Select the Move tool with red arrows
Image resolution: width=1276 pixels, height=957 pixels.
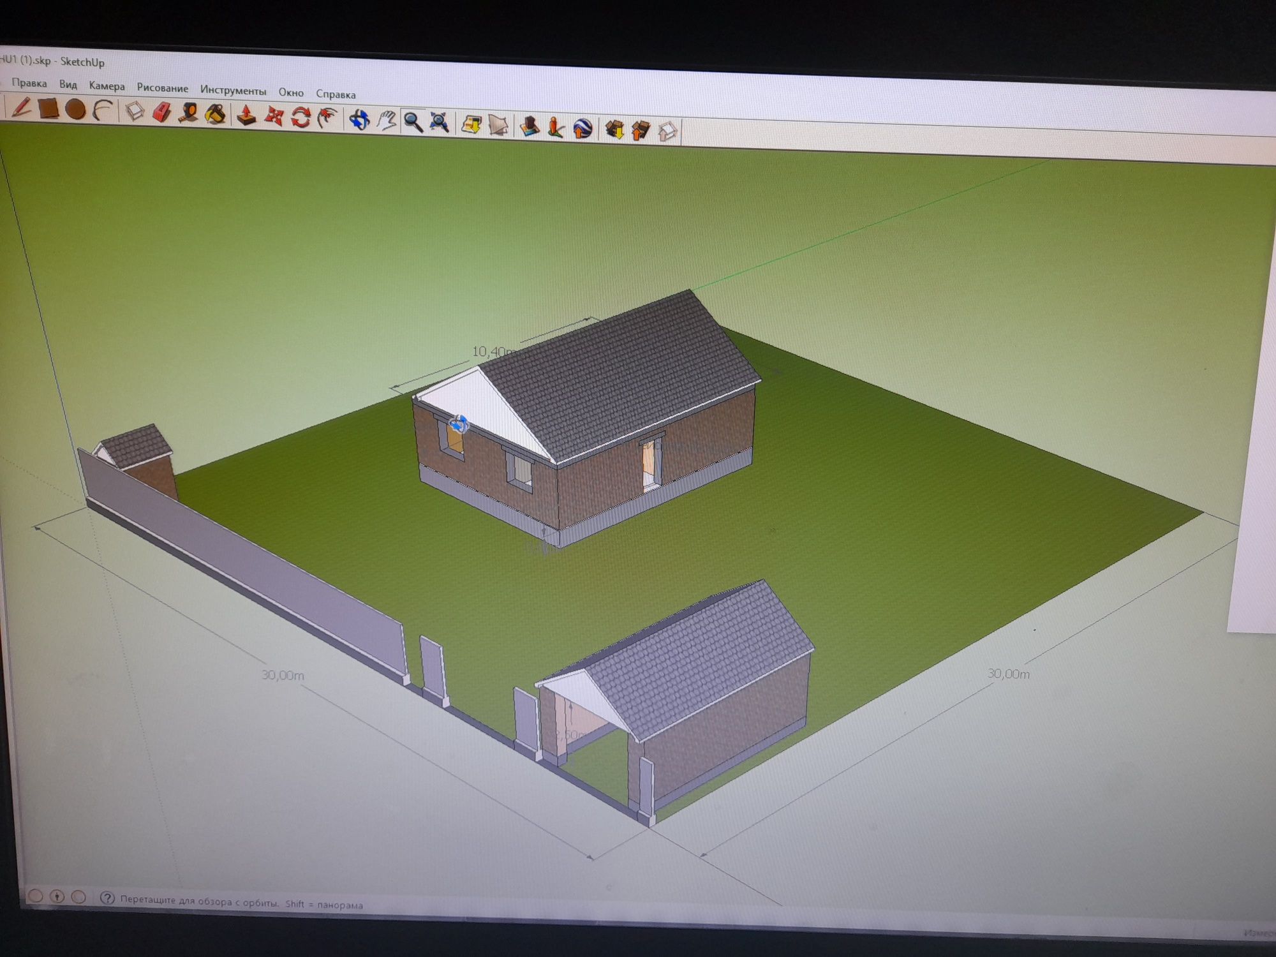274,117
